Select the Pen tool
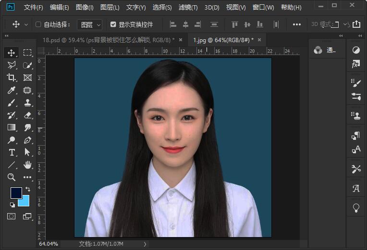 click(27, 140)
